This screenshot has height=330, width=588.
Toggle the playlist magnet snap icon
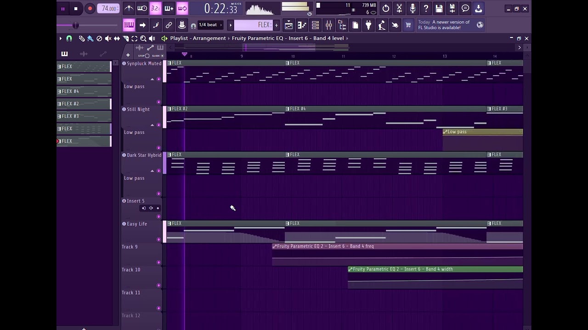pos(69,38)
